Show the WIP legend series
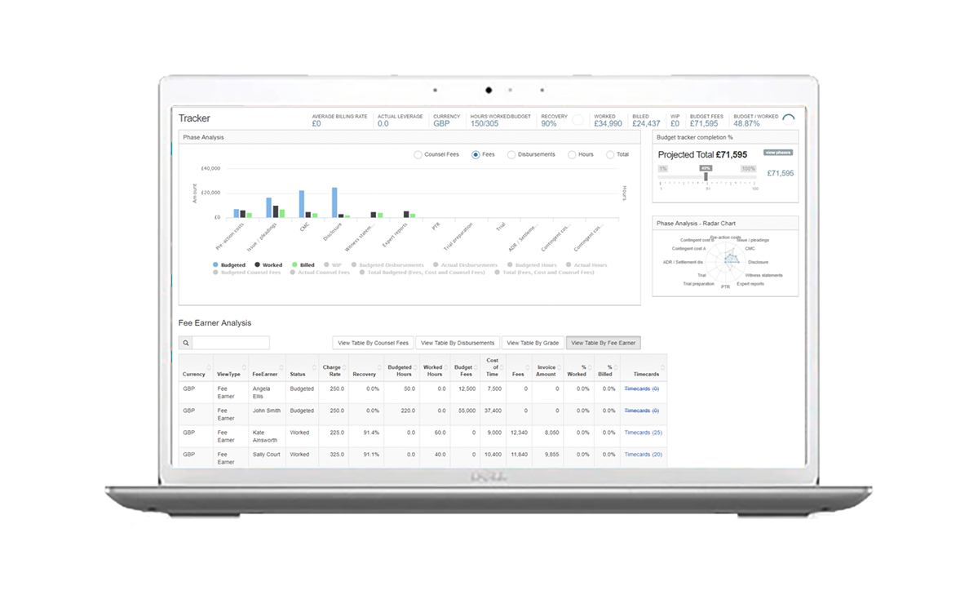This screenshot has width=969, height=595. coord(333,264)
